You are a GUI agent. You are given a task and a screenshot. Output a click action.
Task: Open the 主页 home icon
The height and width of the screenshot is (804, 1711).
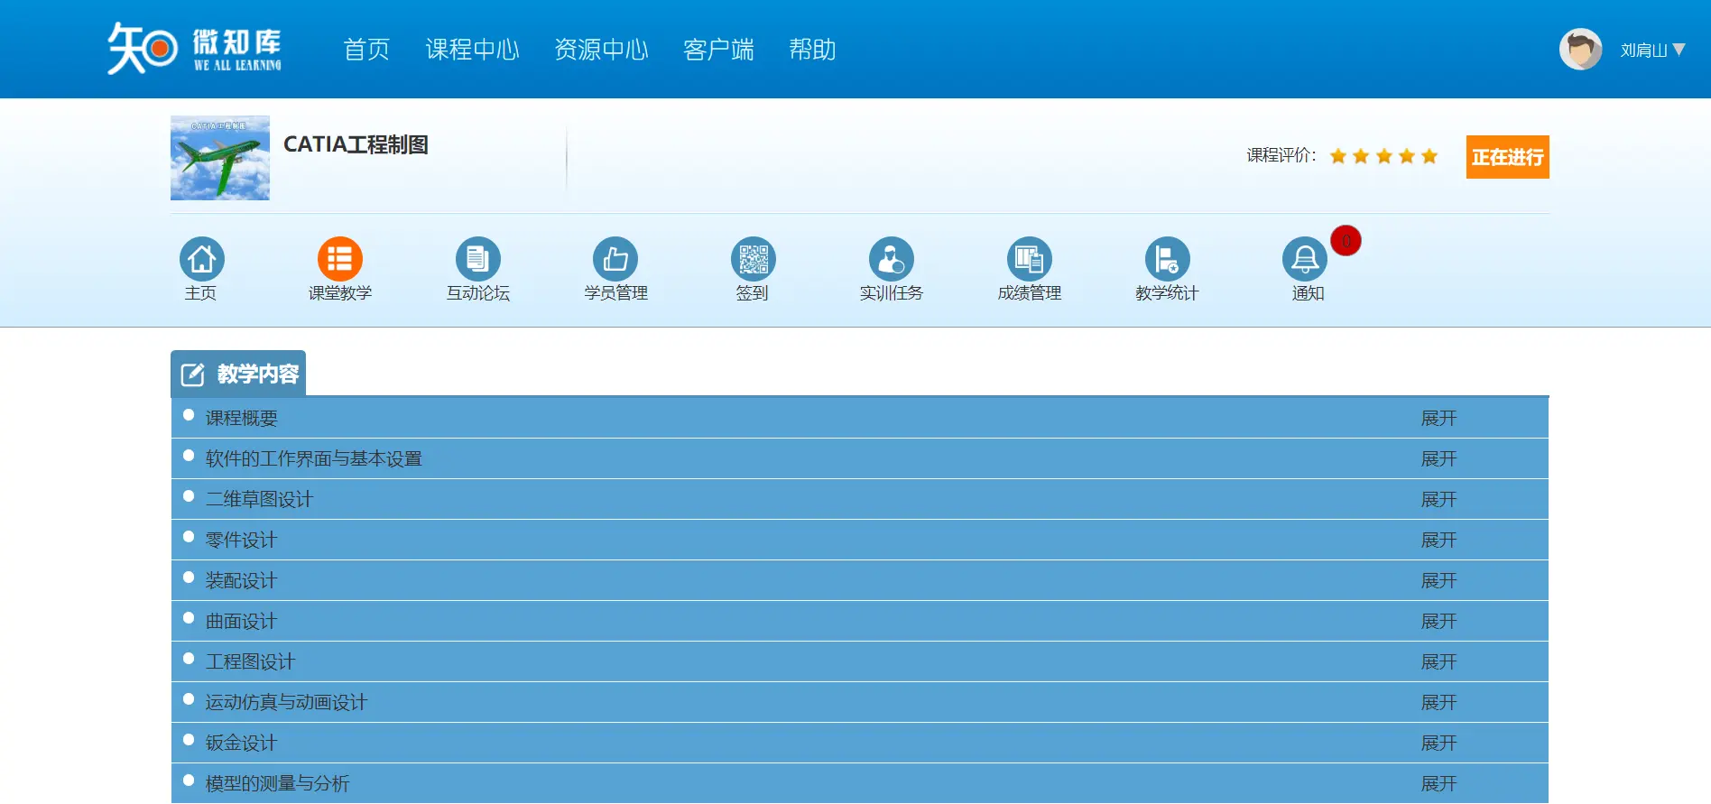pos(201,260)
